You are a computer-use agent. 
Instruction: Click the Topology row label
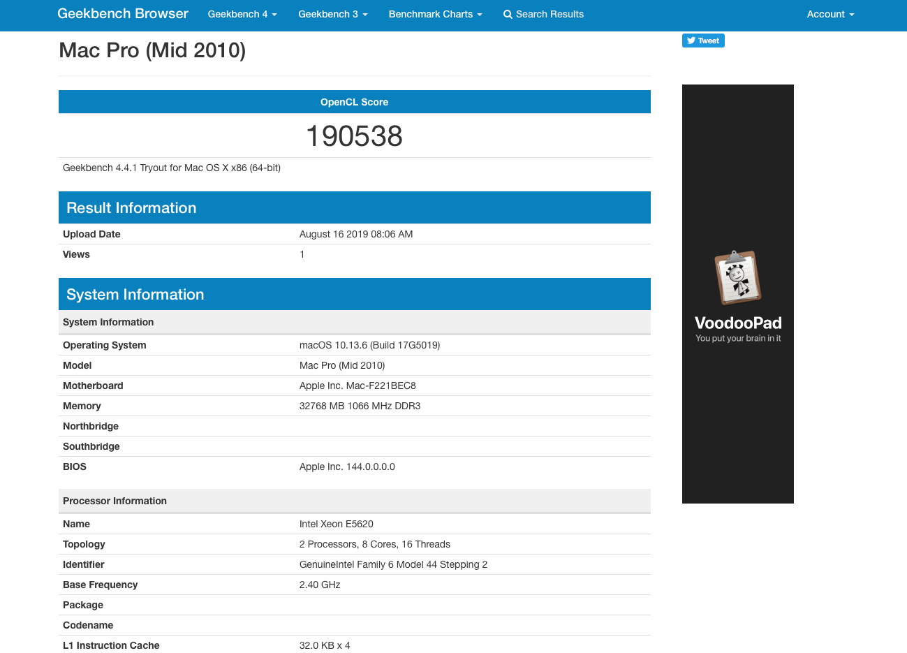click(84, 544)
